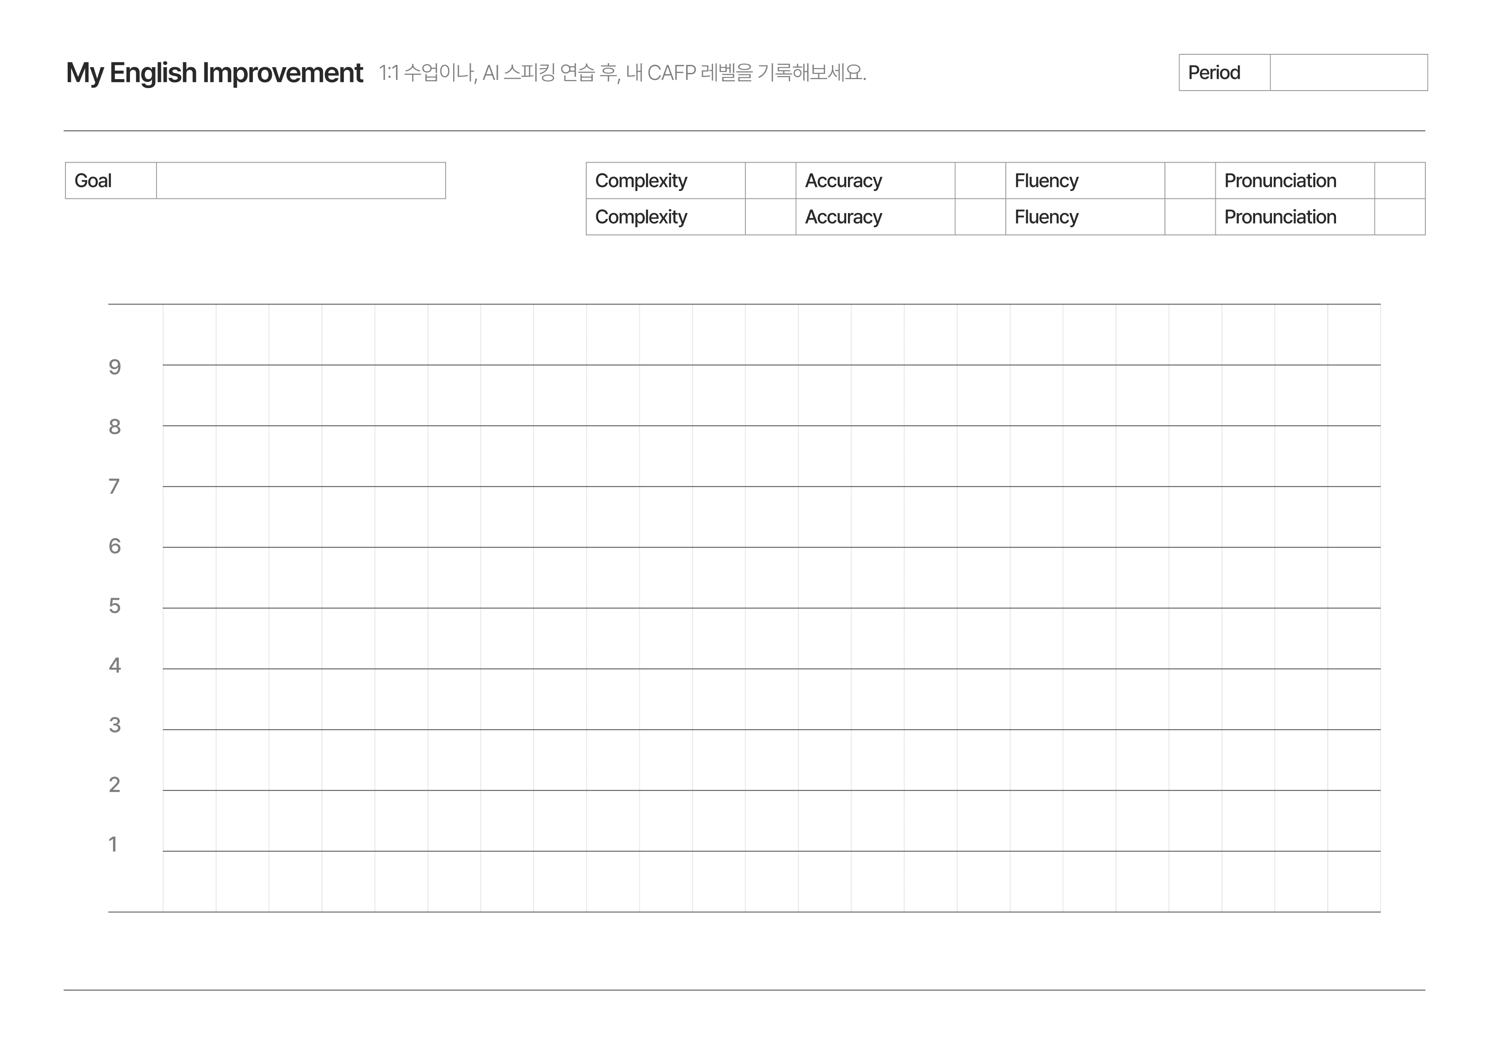This screenshot has width=1489, height=1052.
Task: Click the My English Improvement title
Action: tap(214, 72)
